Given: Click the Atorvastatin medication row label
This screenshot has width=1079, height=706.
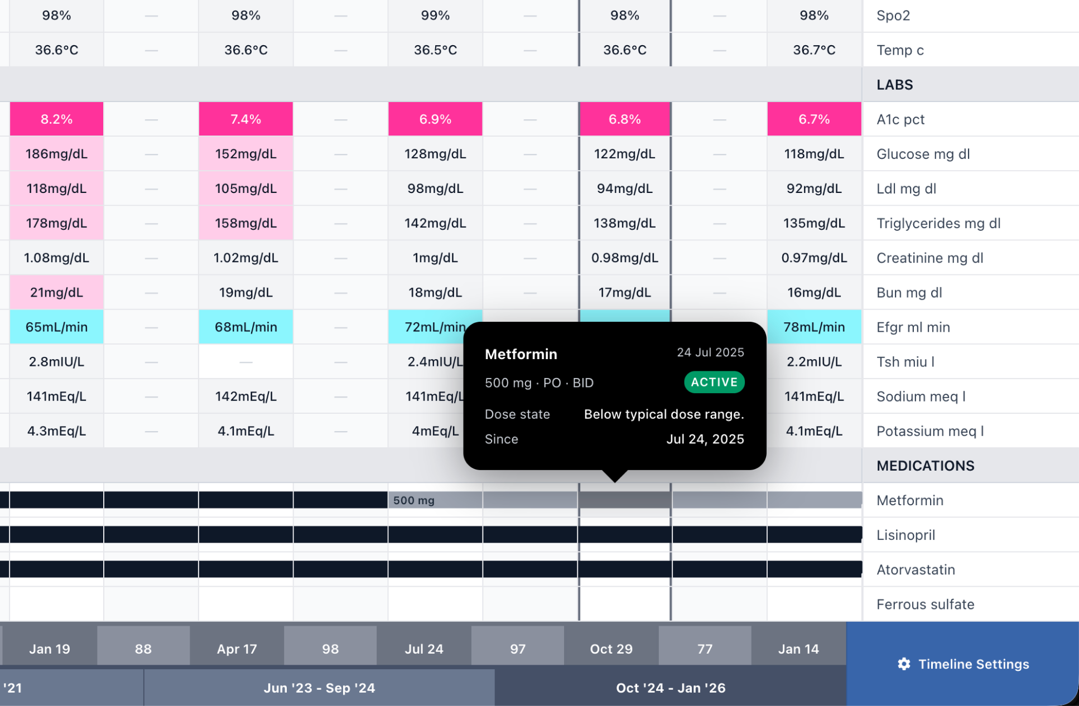Looking at the screenshot, I should (916, 569).
